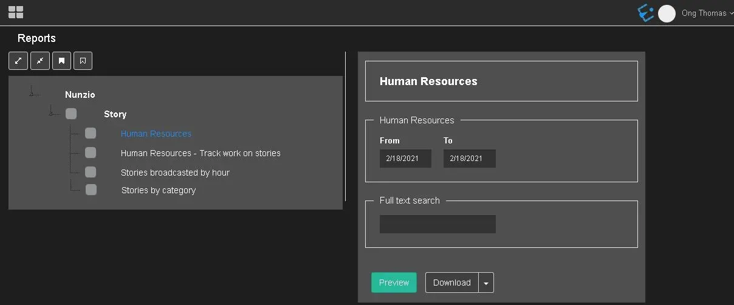Click the blue logo icon in header
This screenshot has width=734, height=305.
(645, 13)
